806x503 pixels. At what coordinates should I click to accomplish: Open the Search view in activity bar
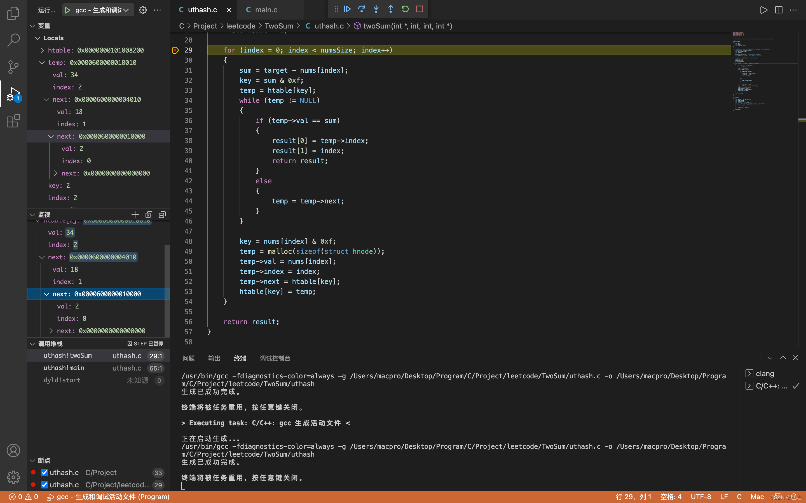[x=13, y=40]
